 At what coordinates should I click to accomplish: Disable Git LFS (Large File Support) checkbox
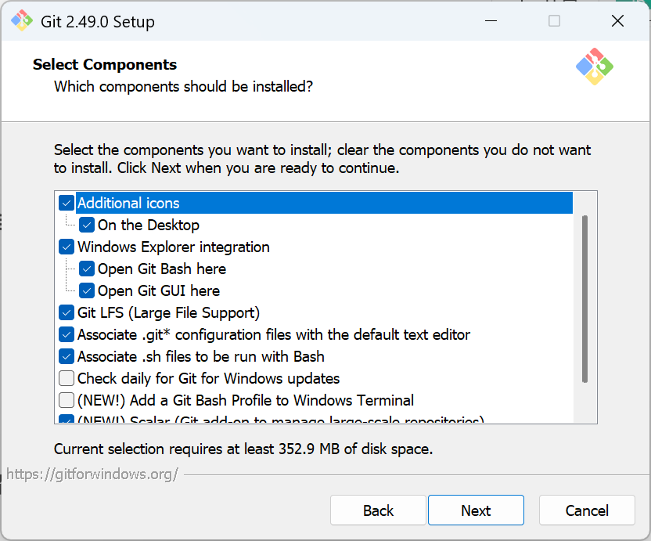click(67, 312)
